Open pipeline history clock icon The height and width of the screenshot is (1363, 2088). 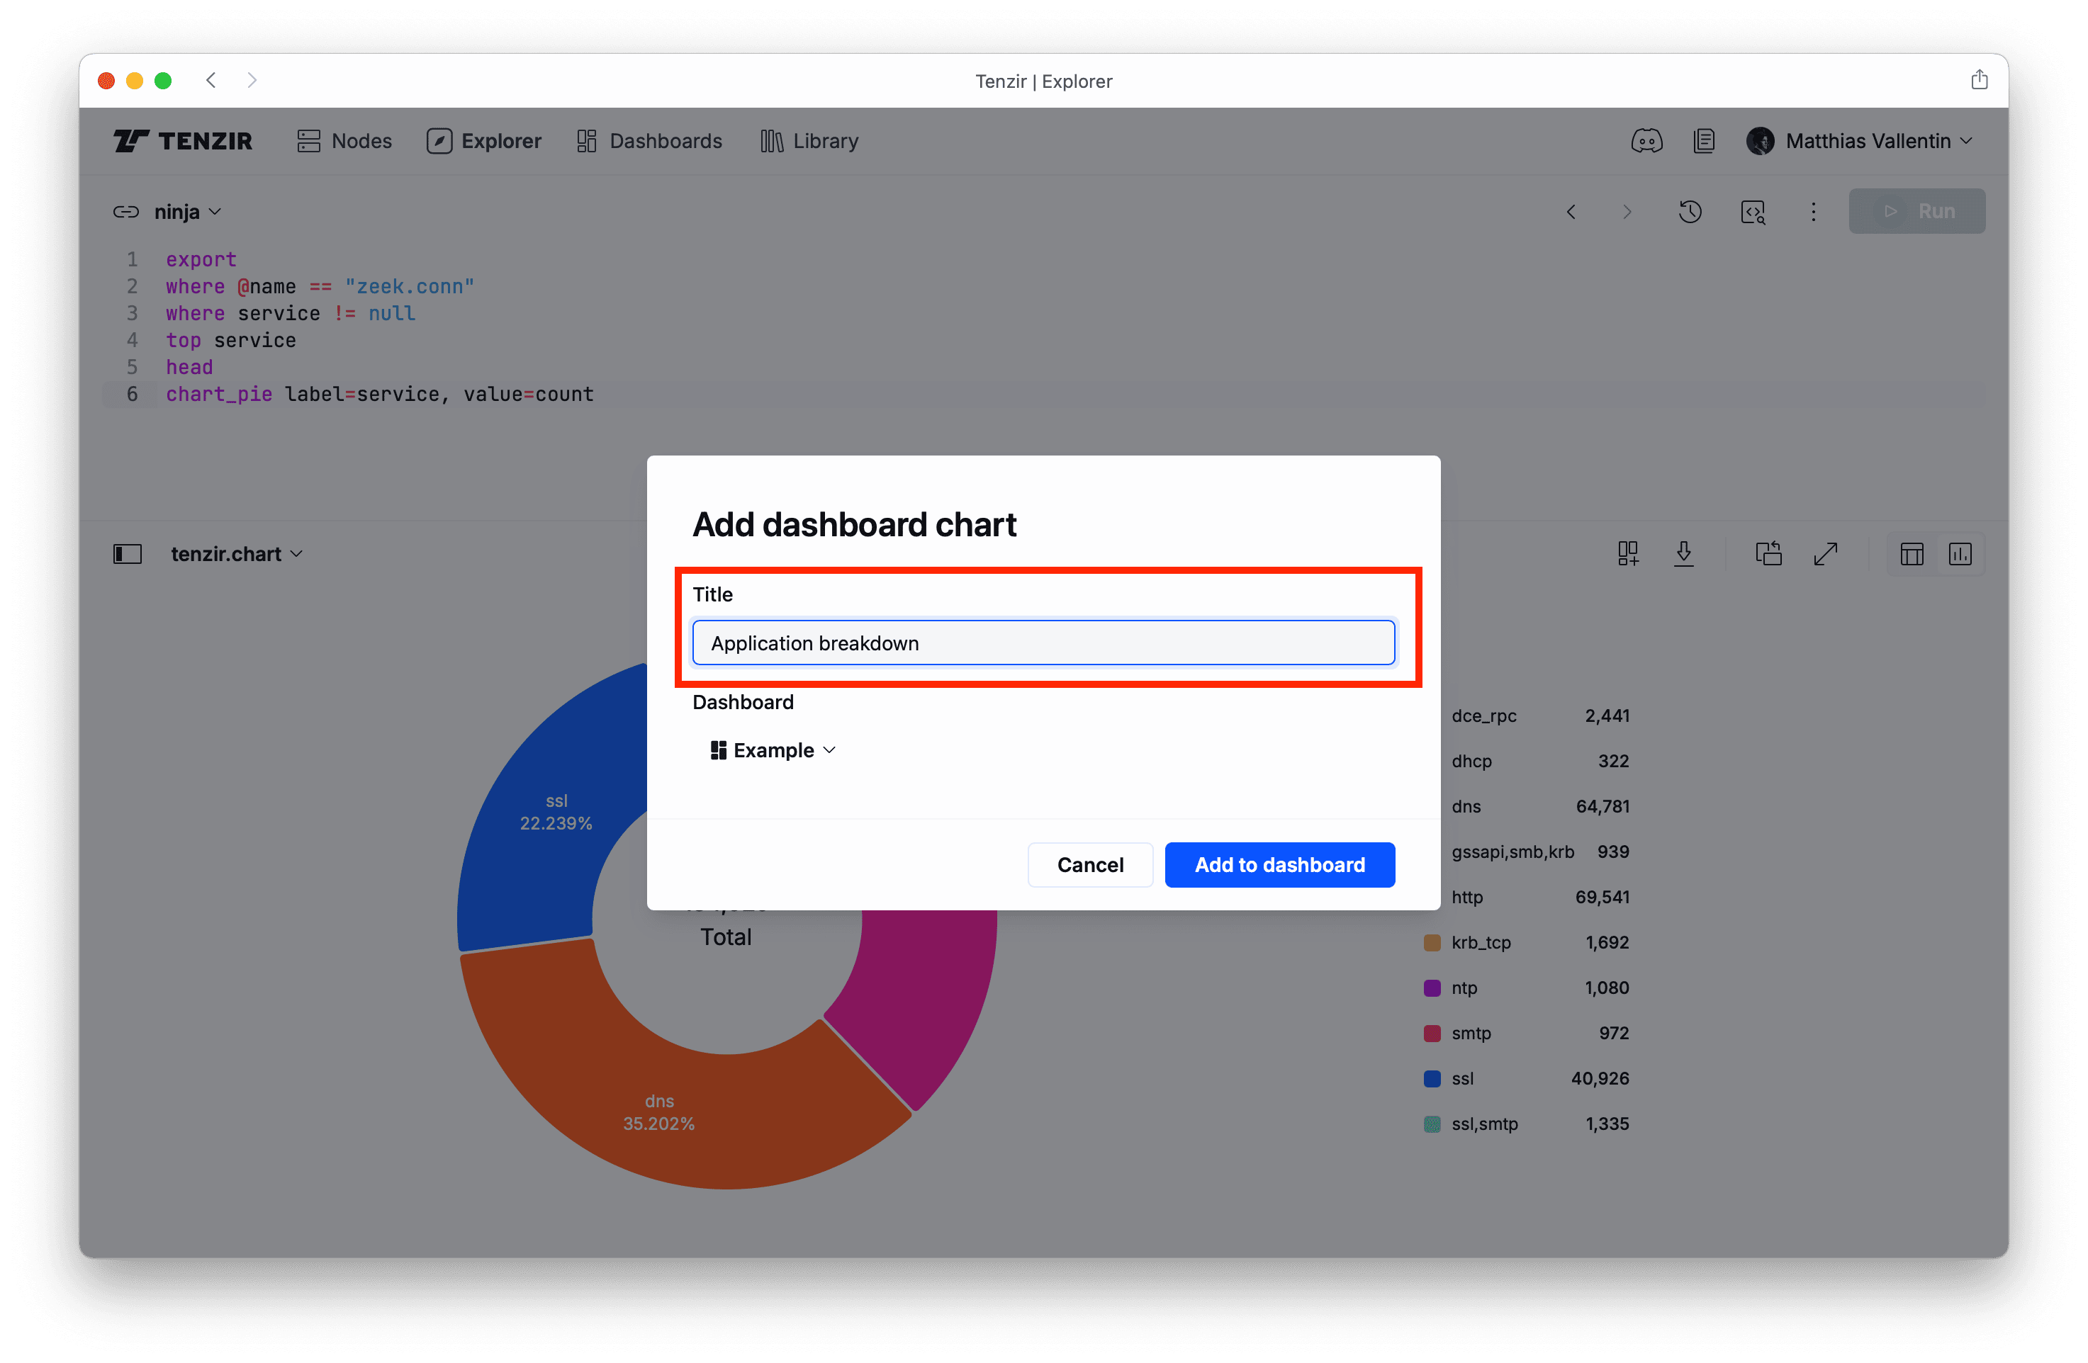tap(1690, 211)
